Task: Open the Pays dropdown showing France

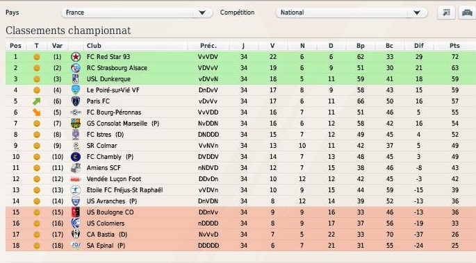Action: point(137,12)
